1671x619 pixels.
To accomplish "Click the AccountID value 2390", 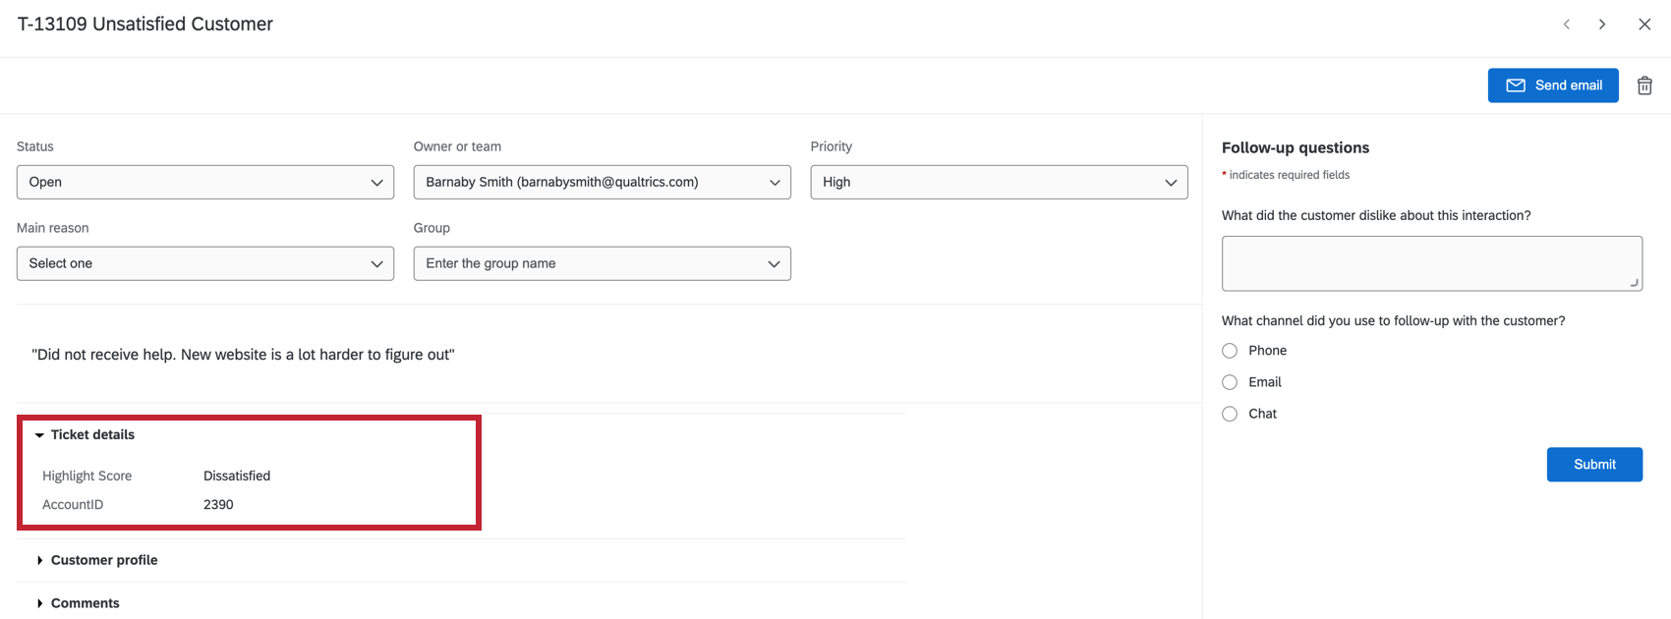I will coord(218,505).
